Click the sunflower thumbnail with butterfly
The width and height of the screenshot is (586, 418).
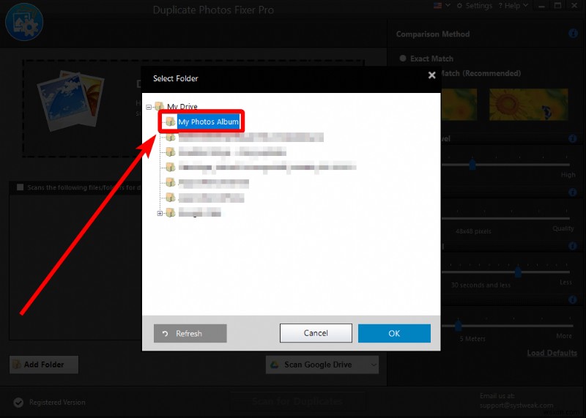[528, 104]
